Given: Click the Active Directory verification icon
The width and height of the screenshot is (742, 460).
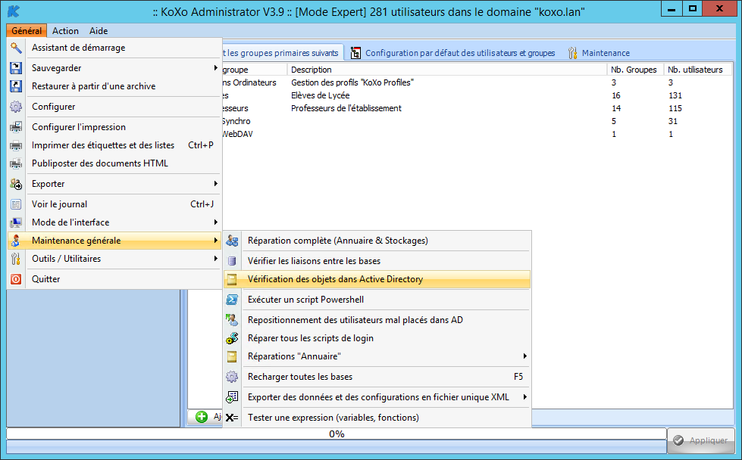Looking at the screenshot, I should tap(232, 279).
